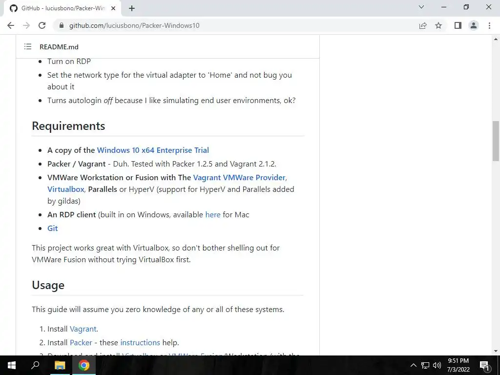The image size is (500, 375).
Task: Open the Packer install link
Action: (81, 342)
